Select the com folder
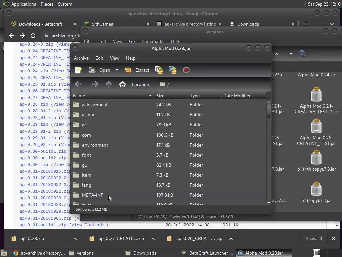 point(169,135)
